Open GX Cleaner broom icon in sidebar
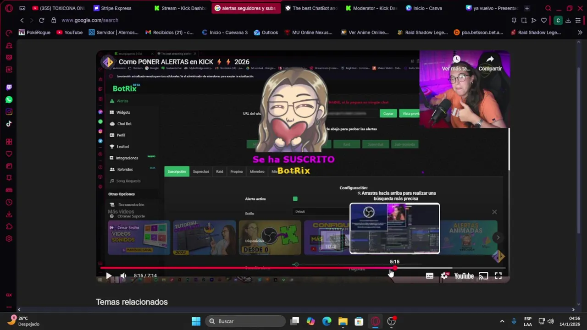This screenshot has height=330, width=587. (9, 45)
